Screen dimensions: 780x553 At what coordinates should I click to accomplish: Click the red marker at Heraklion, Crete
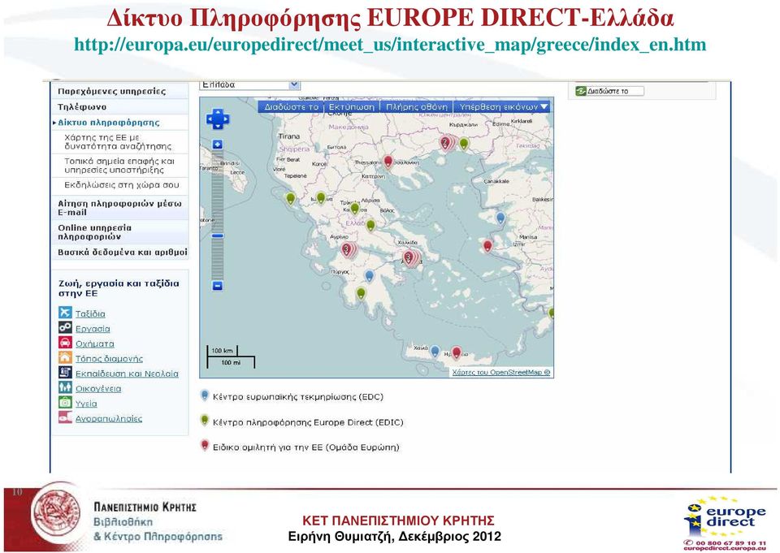click(456, 352)
